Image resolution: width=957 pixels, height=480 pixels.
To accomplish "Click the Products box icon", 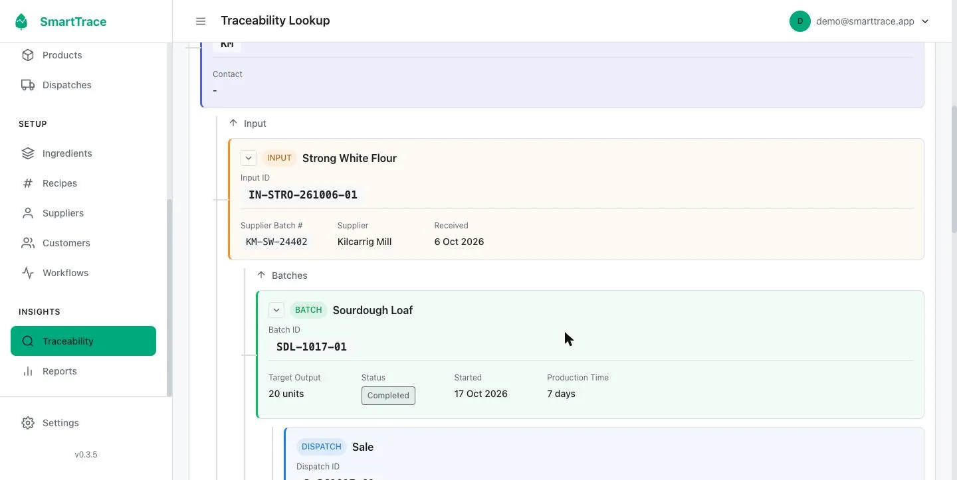I will [28, 55].
